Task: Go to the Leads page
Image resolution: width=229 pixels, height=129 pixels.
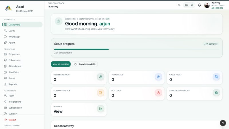Action: (x=22, y=31)
